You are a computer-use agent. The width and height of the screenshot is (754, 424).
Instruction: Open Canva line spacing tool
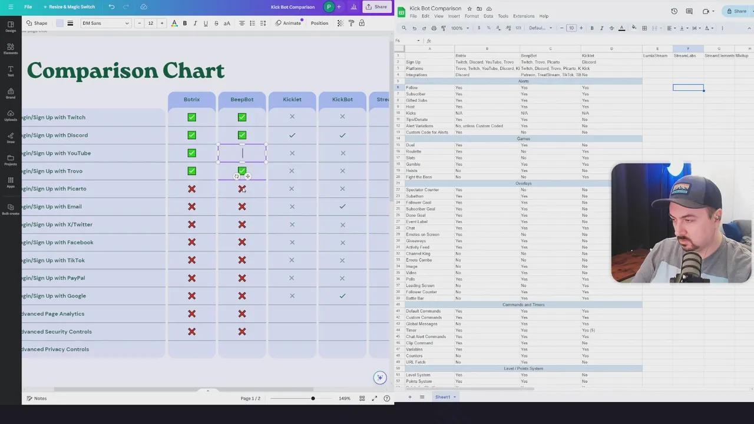click(x=263, y=23)
